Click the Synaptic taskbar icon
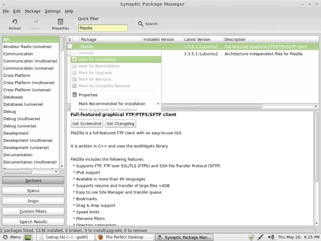This screenshot has height=241, width=321. (160, 237)
